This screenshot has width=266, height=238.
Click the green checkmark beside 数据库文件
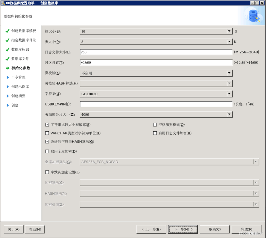pos(7,59)
